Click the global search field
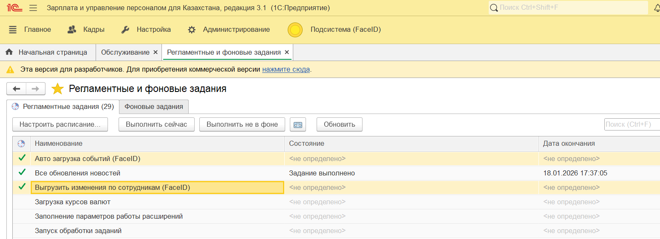Screen dimensions: 660x239 (x=569, y=8)
